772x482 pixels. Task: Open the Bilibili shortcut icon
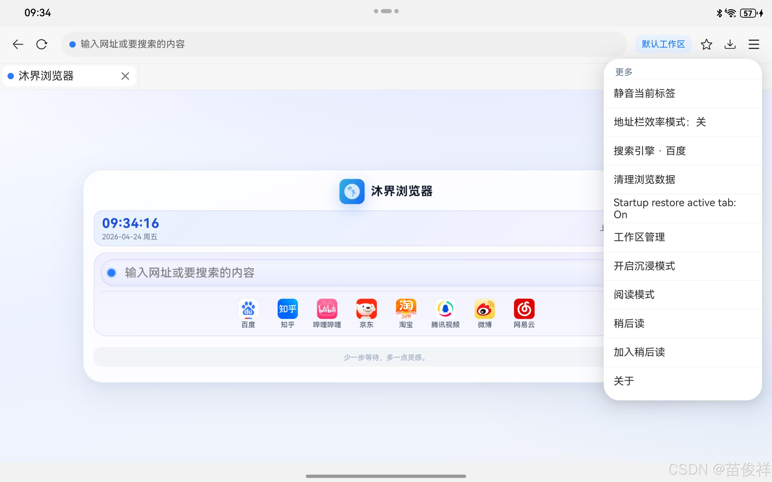[x=327, y=308]
